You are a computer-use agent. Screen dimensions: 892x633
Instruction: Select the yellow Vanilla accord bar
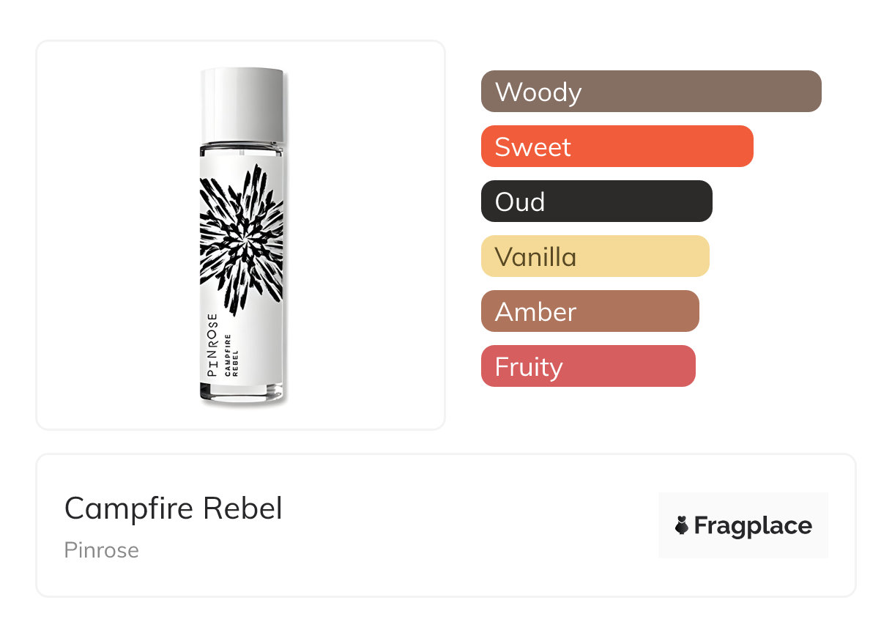595,256
